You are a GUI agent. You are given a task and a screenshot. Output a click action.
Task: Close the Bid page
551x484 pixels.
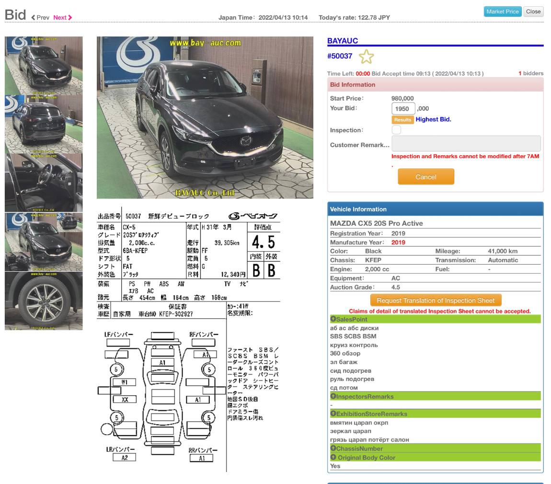click(533, 12)
